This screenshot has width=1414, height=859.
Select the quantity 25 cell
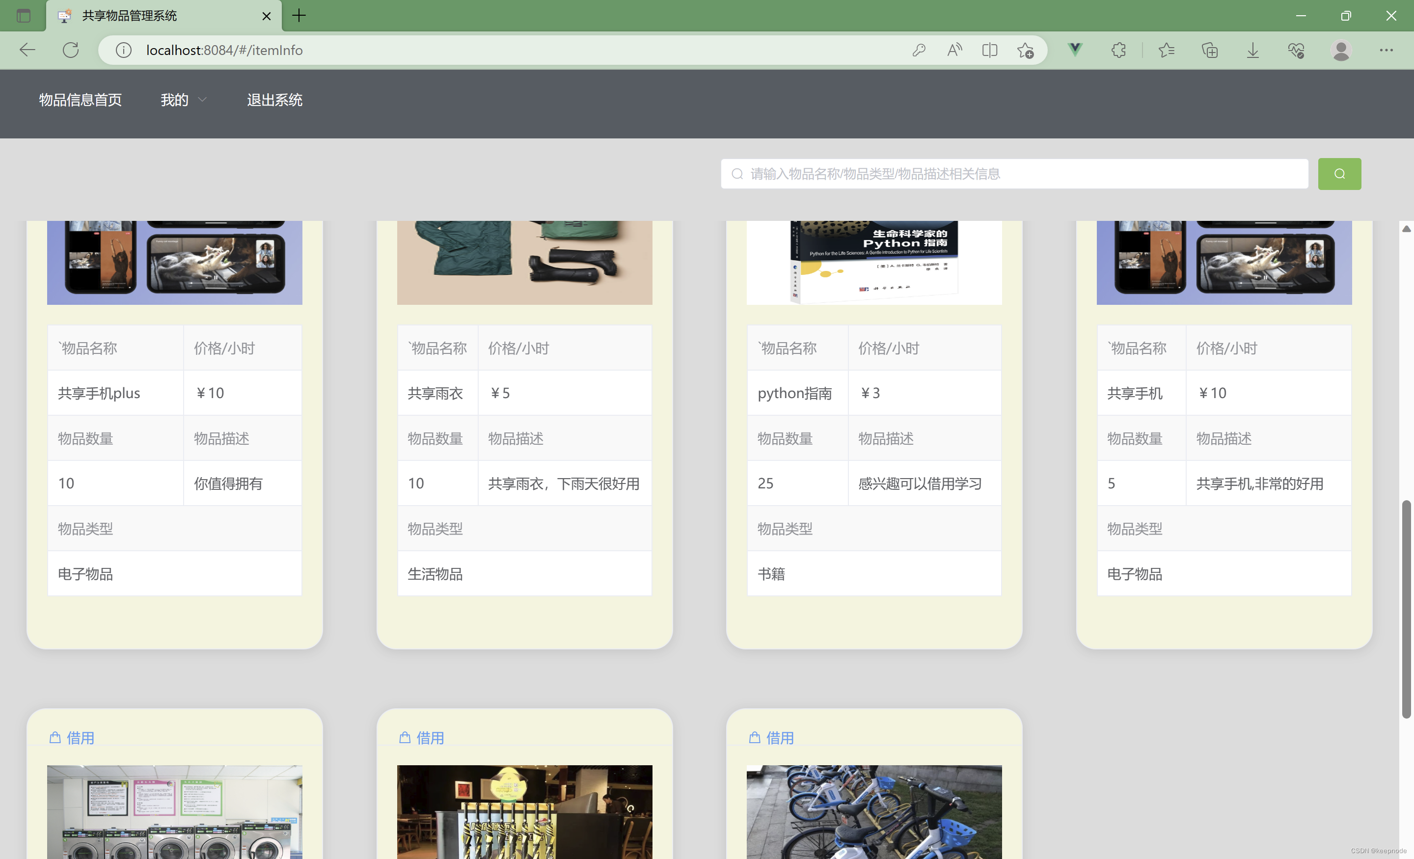click(x=797, y=483)
